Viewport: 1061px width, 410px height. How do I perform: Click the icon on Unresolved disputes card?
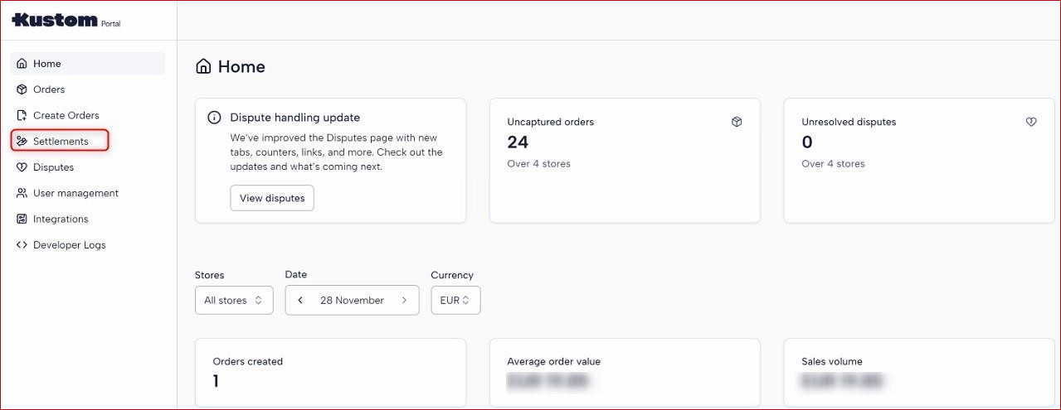(x=1031, y=122)
